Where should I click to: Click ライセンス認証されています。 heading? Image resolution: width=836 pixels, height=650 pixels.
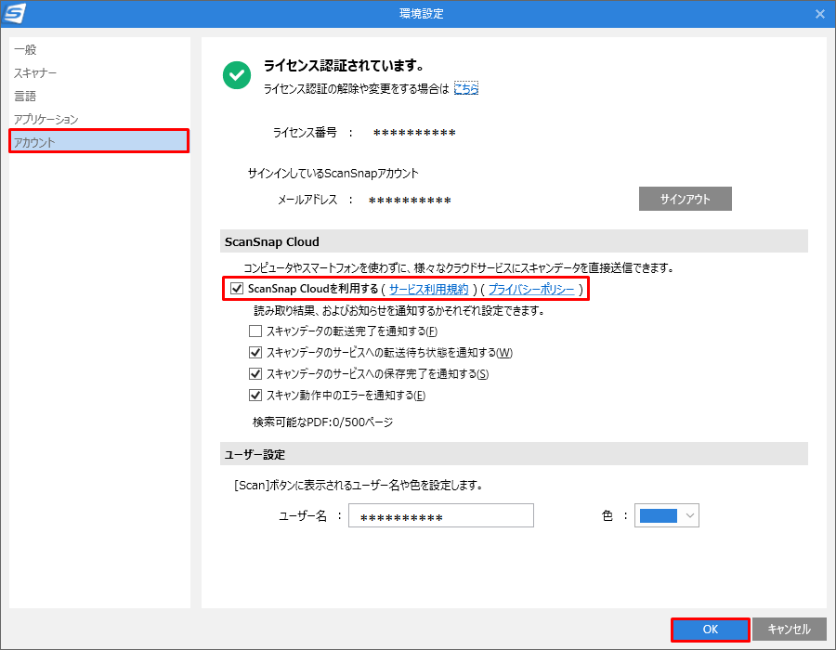coord(345,66)
